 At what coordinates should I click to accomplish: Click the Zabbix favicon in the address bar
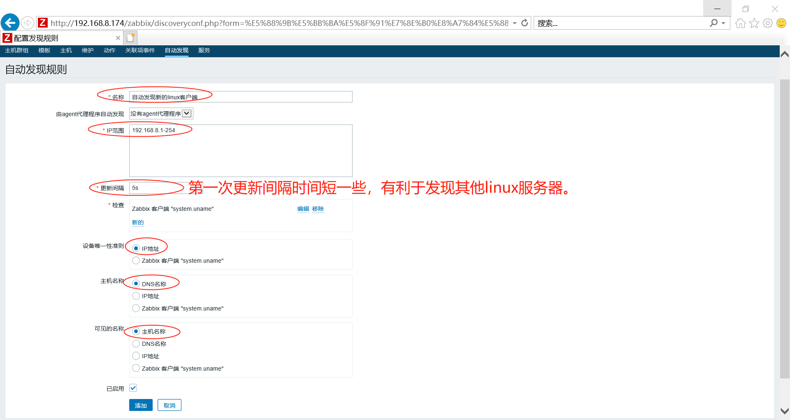click(43, 23)
